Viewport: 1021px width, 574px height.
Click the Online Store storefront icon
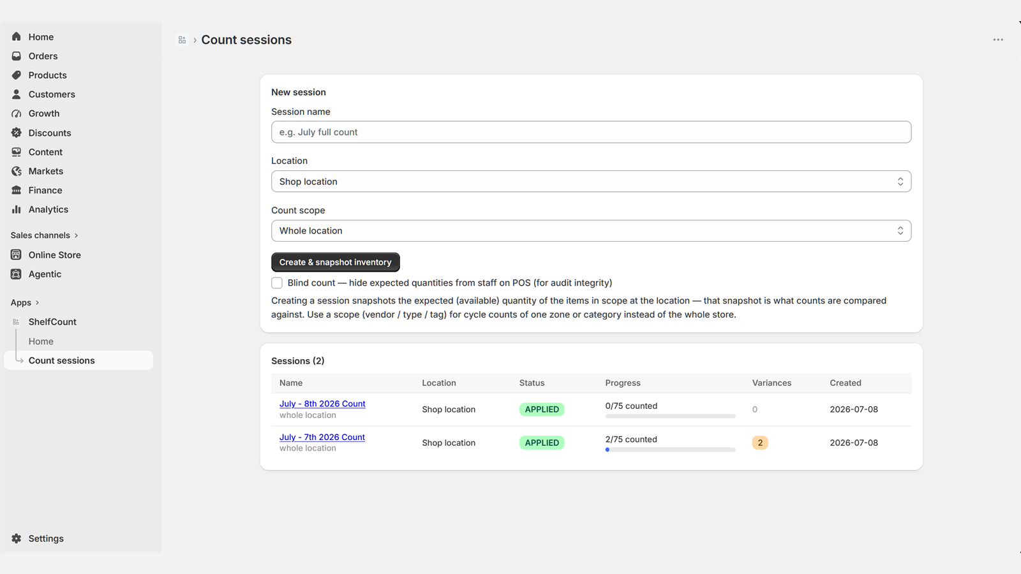tap(17, 255)
